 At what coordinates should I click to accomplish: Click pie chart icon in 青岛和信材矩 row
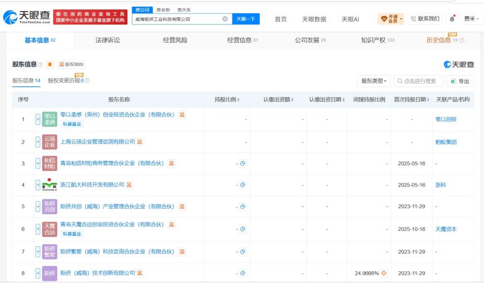tap(243, 164)
